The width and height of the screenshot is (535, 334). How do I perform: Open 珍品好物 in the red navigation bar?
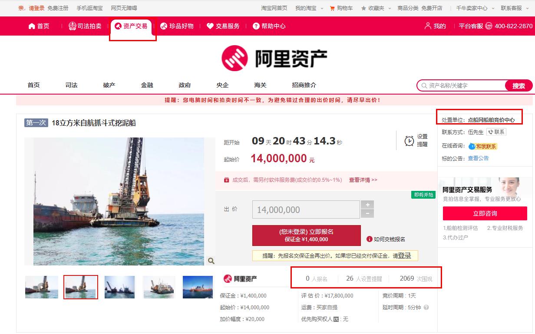point(177,26)
